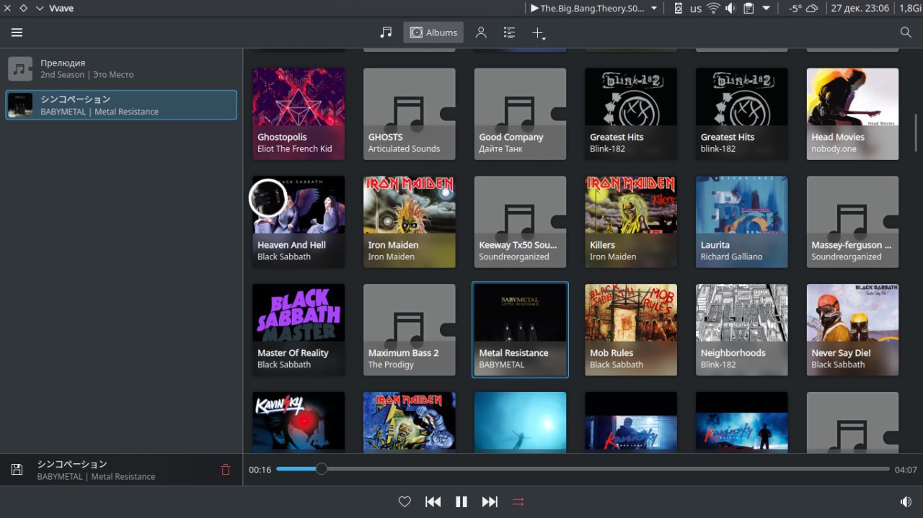Open Keeway Tx50 Soundreorganized album
923x518 pixels.
pos(521,222)
